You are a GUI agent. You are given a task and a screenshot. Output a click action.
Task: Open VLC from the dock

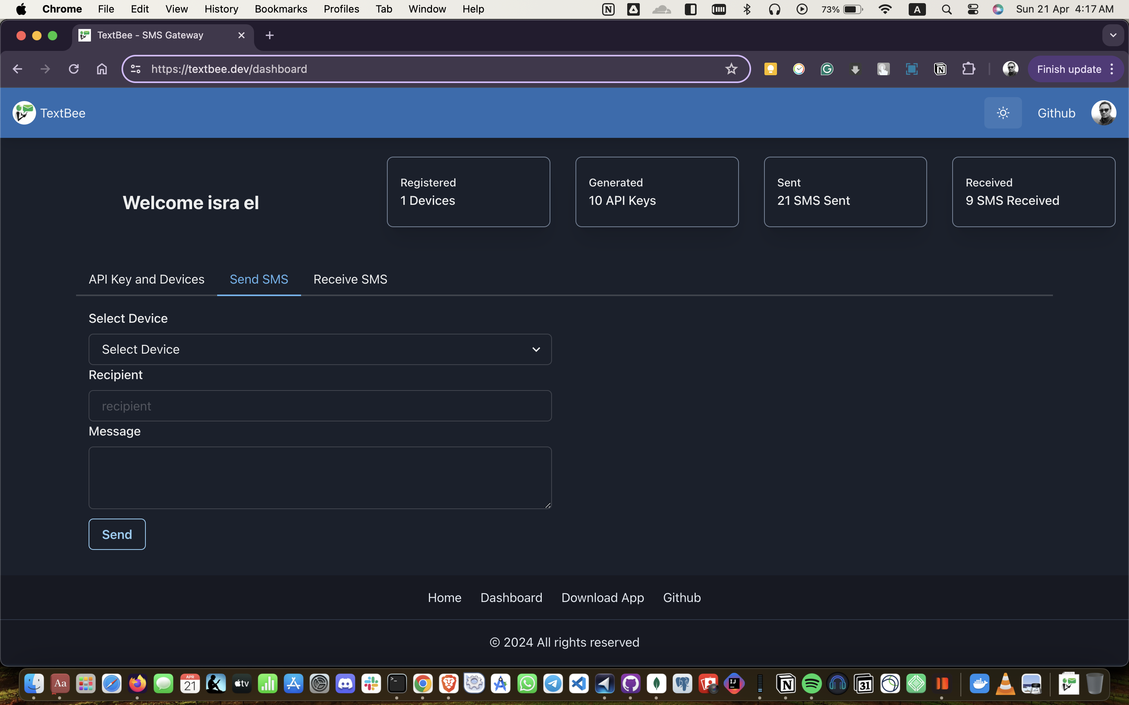tap(1006, 684)
